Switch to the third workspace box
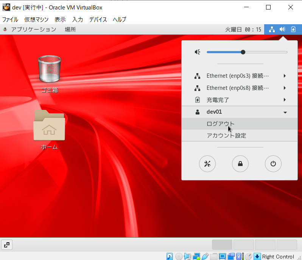Viewport: 302px width, 260px height. coord(265,244)
